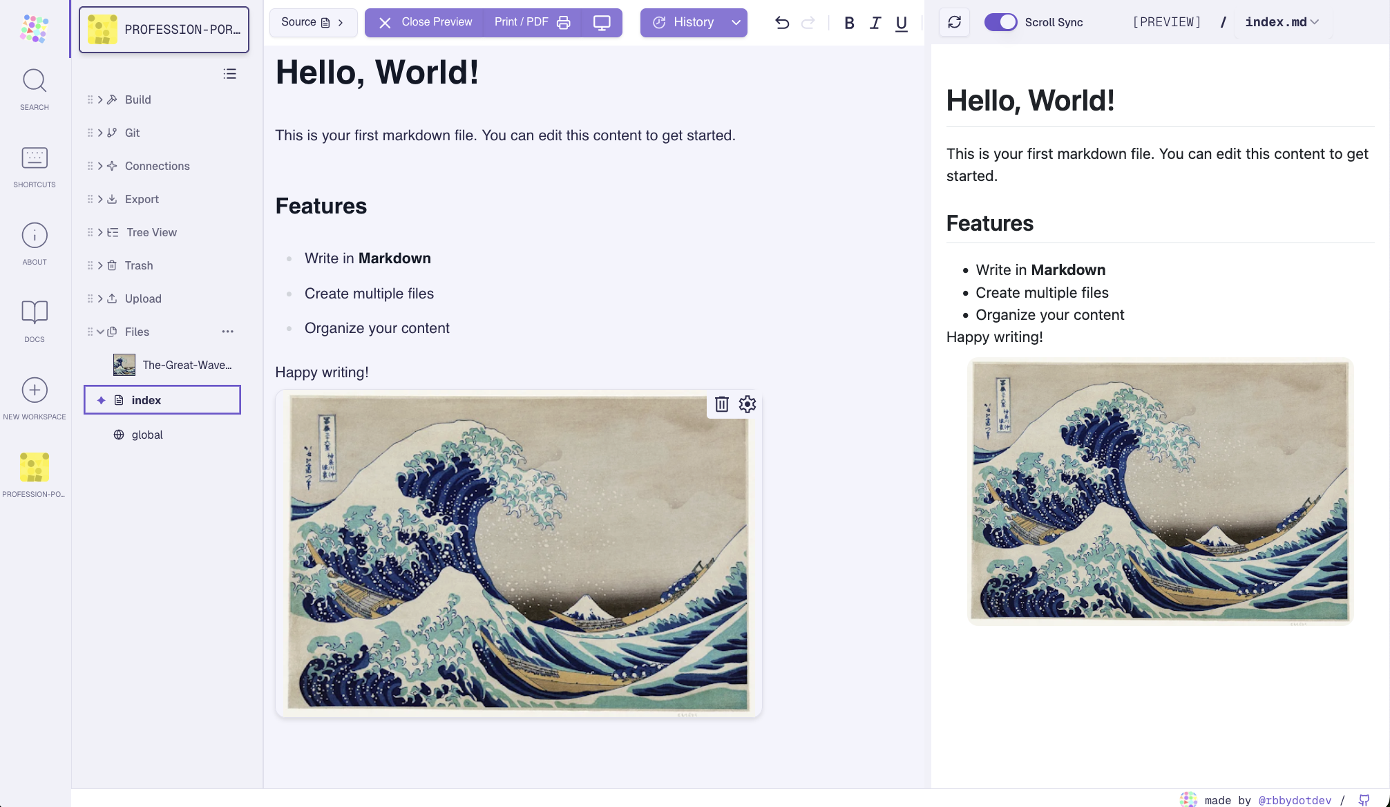Open the index.md file dropdown
Image resolution: width=1390 pixels, height=807 pixels.
coord(1282,21)
